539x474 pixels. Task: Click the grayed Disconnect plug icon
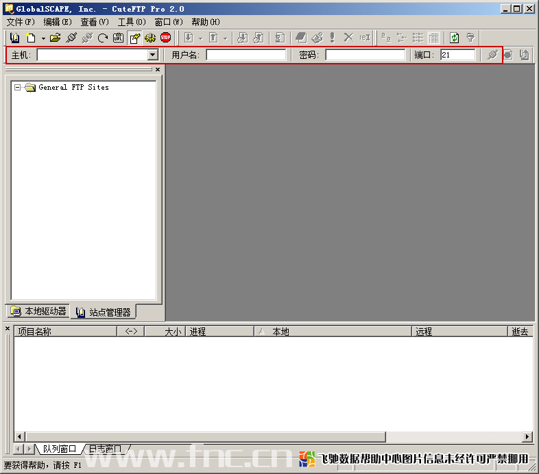[87, 38]
